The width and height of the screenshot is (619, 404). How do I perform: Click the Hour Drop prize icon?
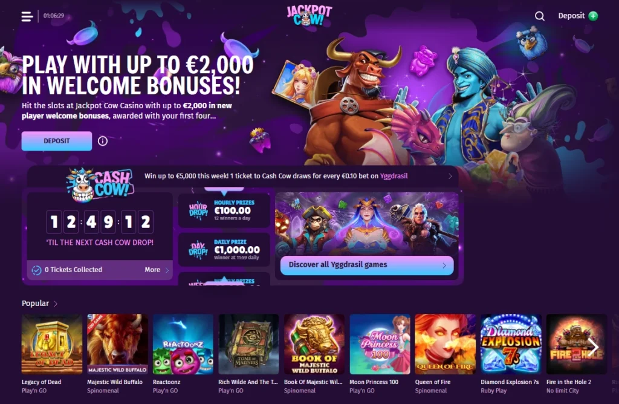[x=198, y=211]
